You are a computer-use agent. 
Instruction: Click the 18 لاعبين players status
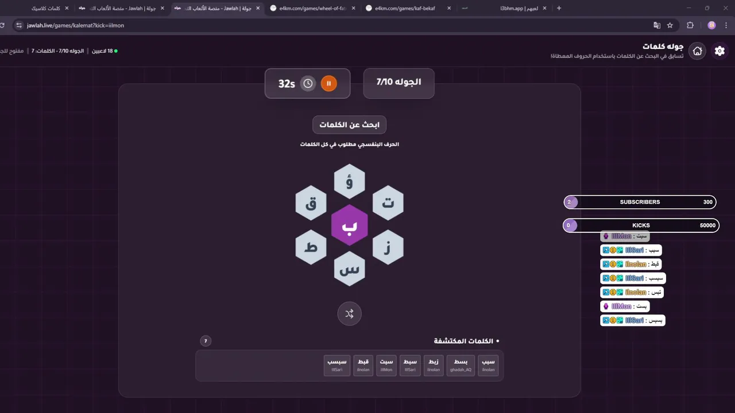click(x=105, y=51)
